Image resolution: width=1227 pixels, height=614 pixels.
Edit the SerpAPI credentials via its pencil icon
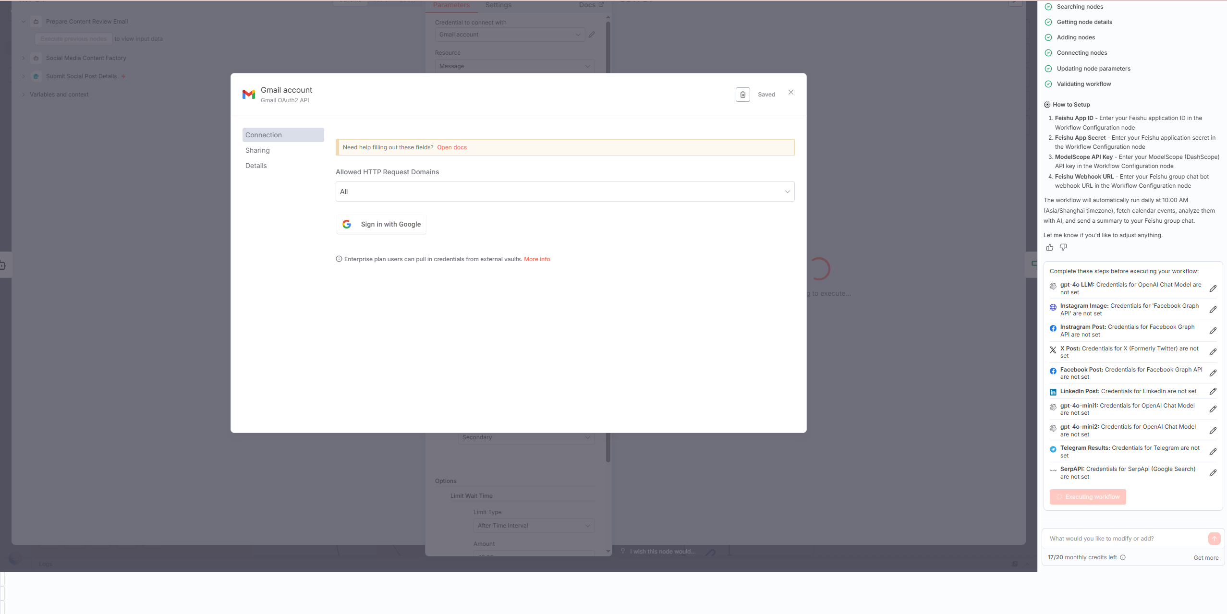tap(1213, 473)
